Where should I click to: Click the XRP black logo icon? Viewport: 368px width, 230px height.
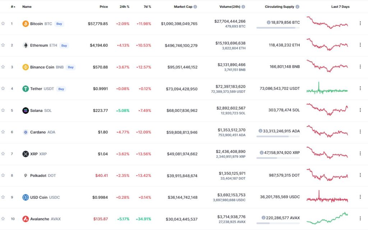tap(26, 154)
